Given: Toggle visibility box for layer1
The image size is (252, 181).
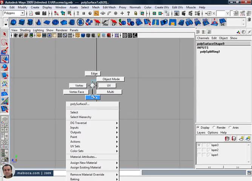Looking at the screenshot, I should (199, 155).
